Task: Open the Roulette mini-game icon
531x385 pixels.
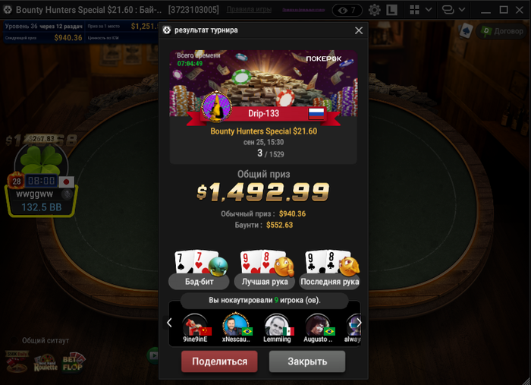Action: click(46, 363)
